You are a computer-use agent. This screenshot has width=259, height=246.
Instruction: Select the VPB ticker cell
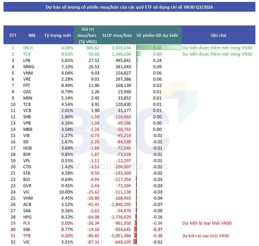tap(27, 123)
